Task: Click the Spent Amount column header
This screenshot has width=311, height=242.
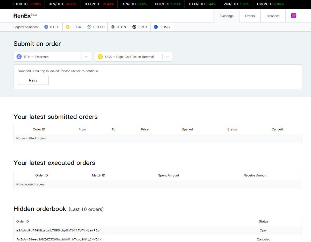Action: tap(168, 175)
